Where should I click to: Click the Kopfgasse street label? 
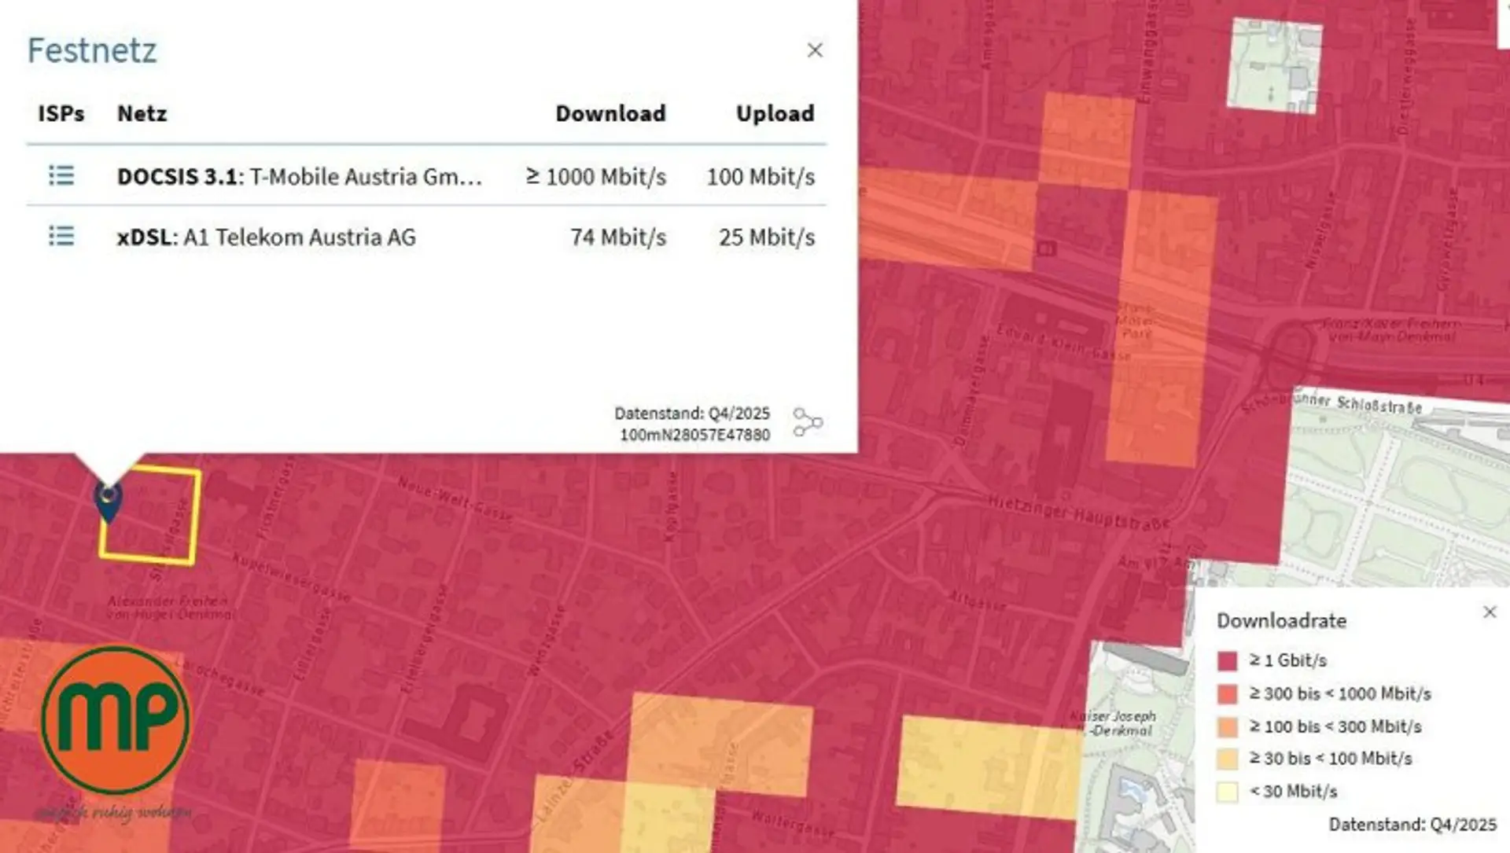[671, 506]
